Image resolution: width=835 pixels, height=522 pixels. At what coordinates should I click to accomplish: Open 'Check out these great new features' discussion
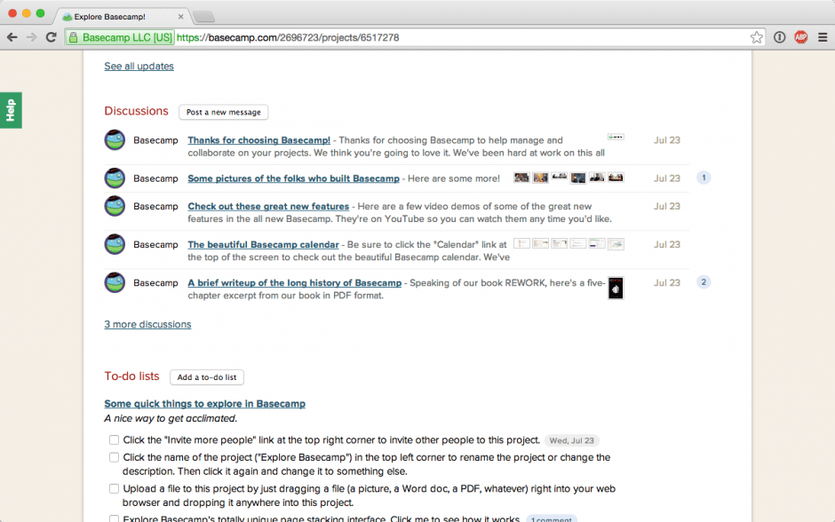(x=268, y=206)
